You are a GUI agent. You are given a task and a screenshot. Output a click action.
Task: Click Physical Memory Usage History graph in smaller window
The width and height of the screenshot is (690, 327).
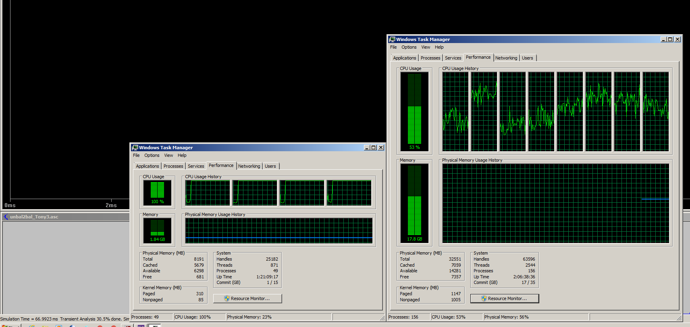point(279,231)
